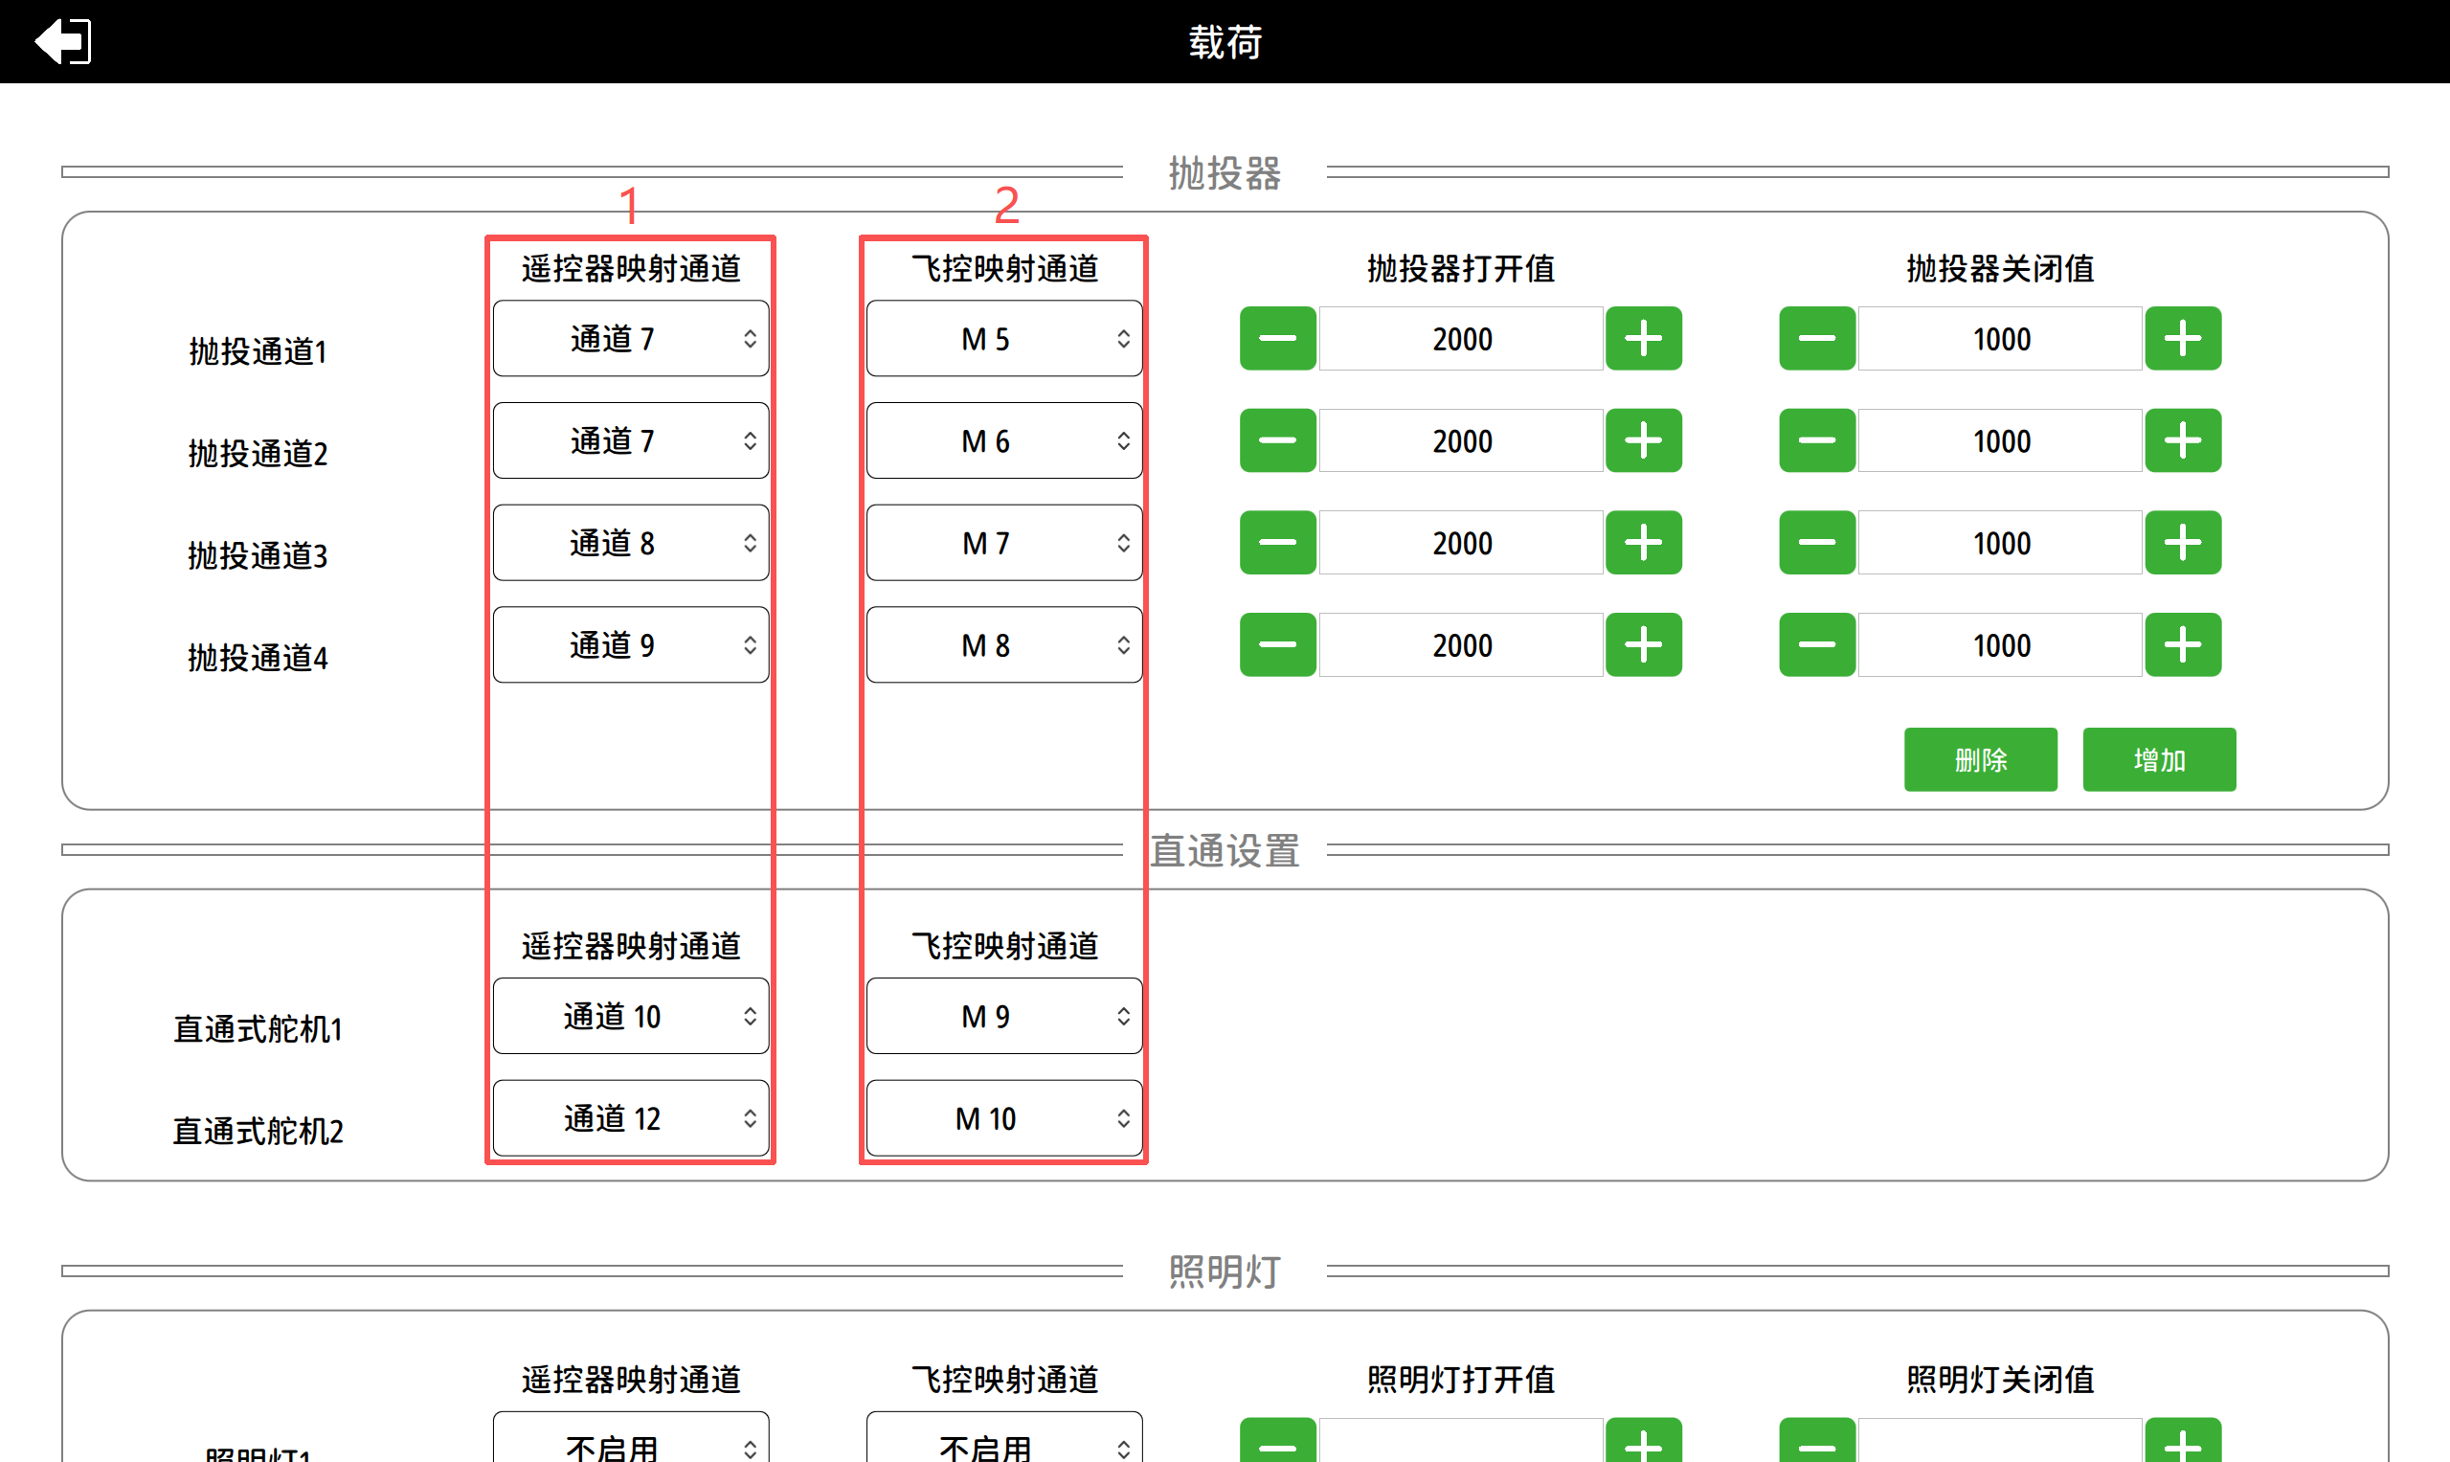2450x1462 pixels.
Task: Increase 抛投通道2 close value with plus
Action: pos(2182,440)
